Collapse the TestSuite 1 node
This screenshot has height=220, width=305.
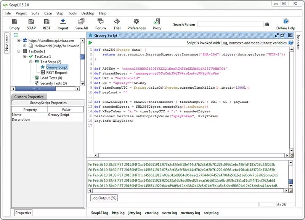(x=19, y=51)
